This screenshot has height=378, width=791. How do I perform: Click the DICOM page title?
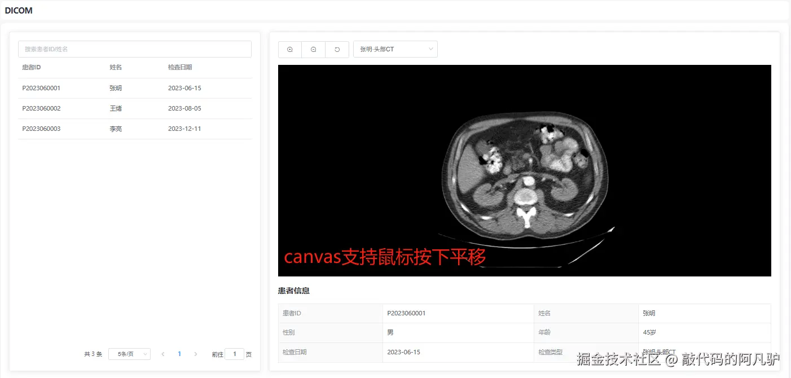point(19,11)
